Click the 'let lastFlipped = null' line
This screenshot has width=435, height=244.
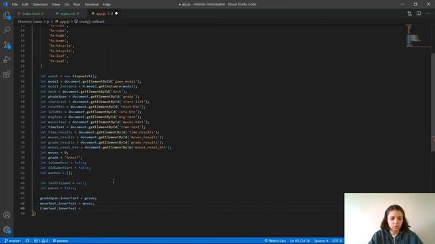pyautogui.click(x=63, y=183)
